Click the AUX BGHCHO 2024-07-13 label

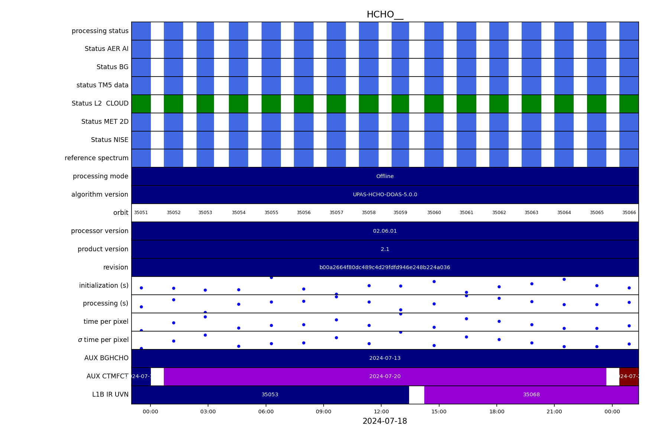(385, 358)
